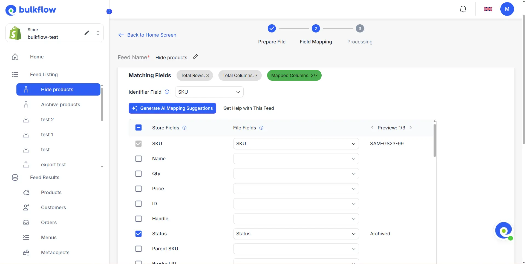Click the bulkflow logo
This screenshot has width=525, height=264.
31,10
